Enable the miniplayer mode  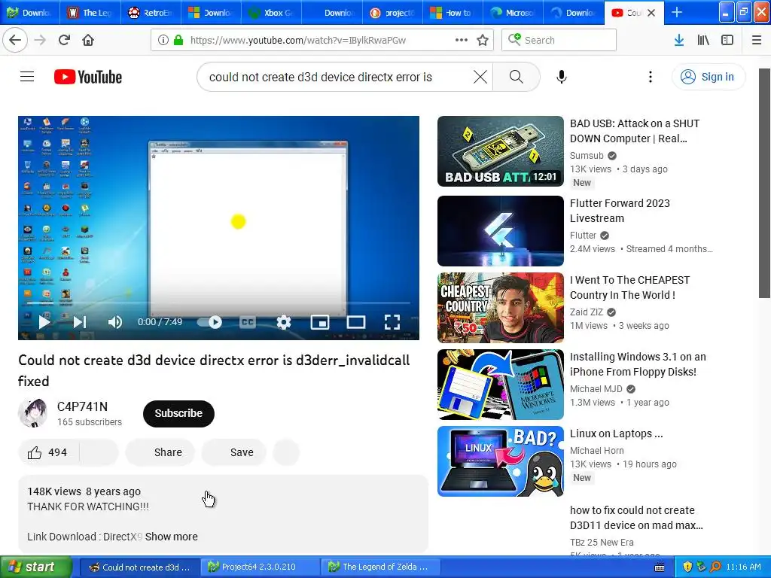click(x=320, y=322)
